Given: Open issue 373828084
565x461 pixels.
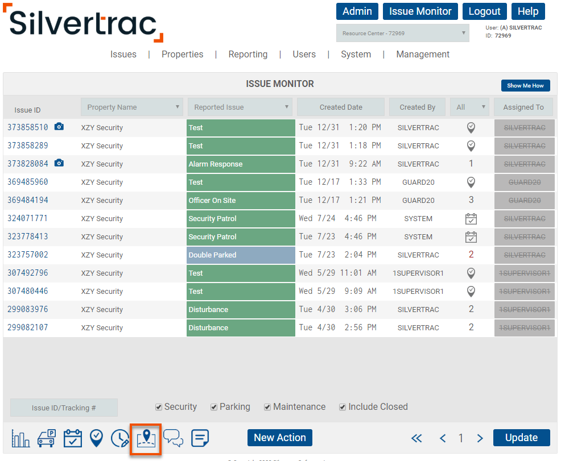Looking at the screenshot, I should [x=28, y=164].
